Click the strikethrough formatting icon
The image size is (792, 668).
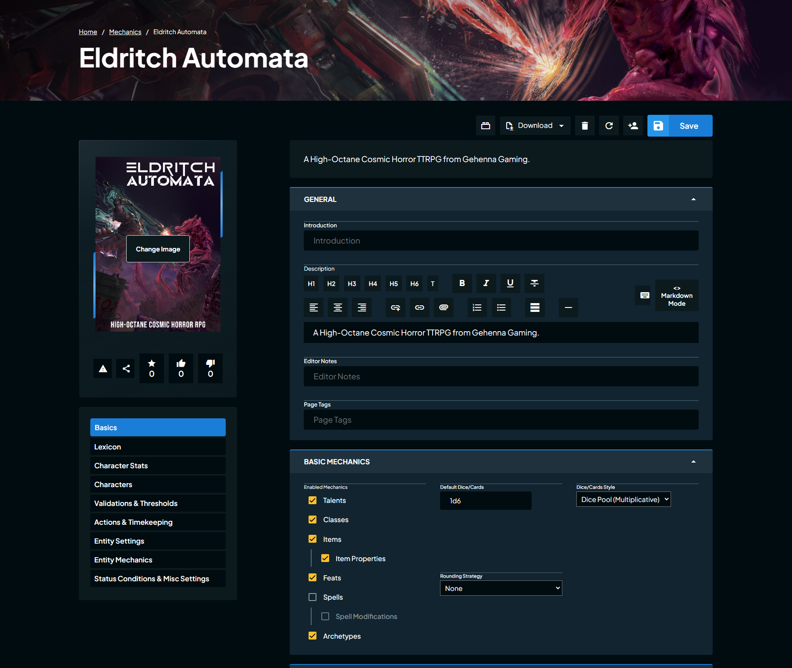[x=534, y=283]
